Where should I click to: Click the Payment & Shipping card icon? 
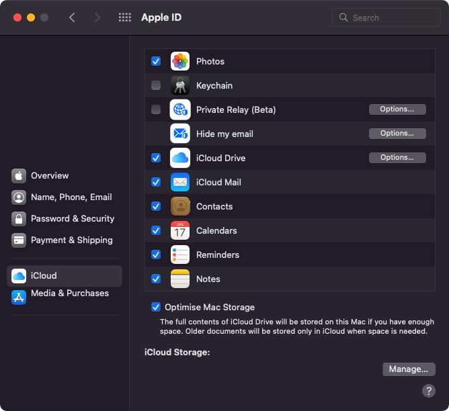(x=19, y=240)
